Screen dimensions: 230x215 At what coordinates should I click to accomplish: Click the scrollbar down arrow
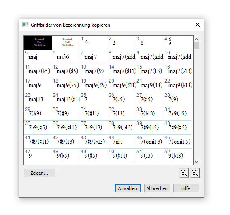[x=196, y=162]
